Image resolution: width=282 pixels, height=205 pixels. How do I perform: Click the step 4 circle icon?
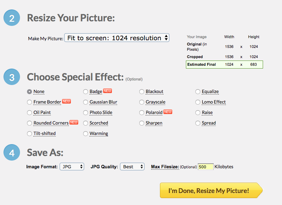(x=12, y=153)
